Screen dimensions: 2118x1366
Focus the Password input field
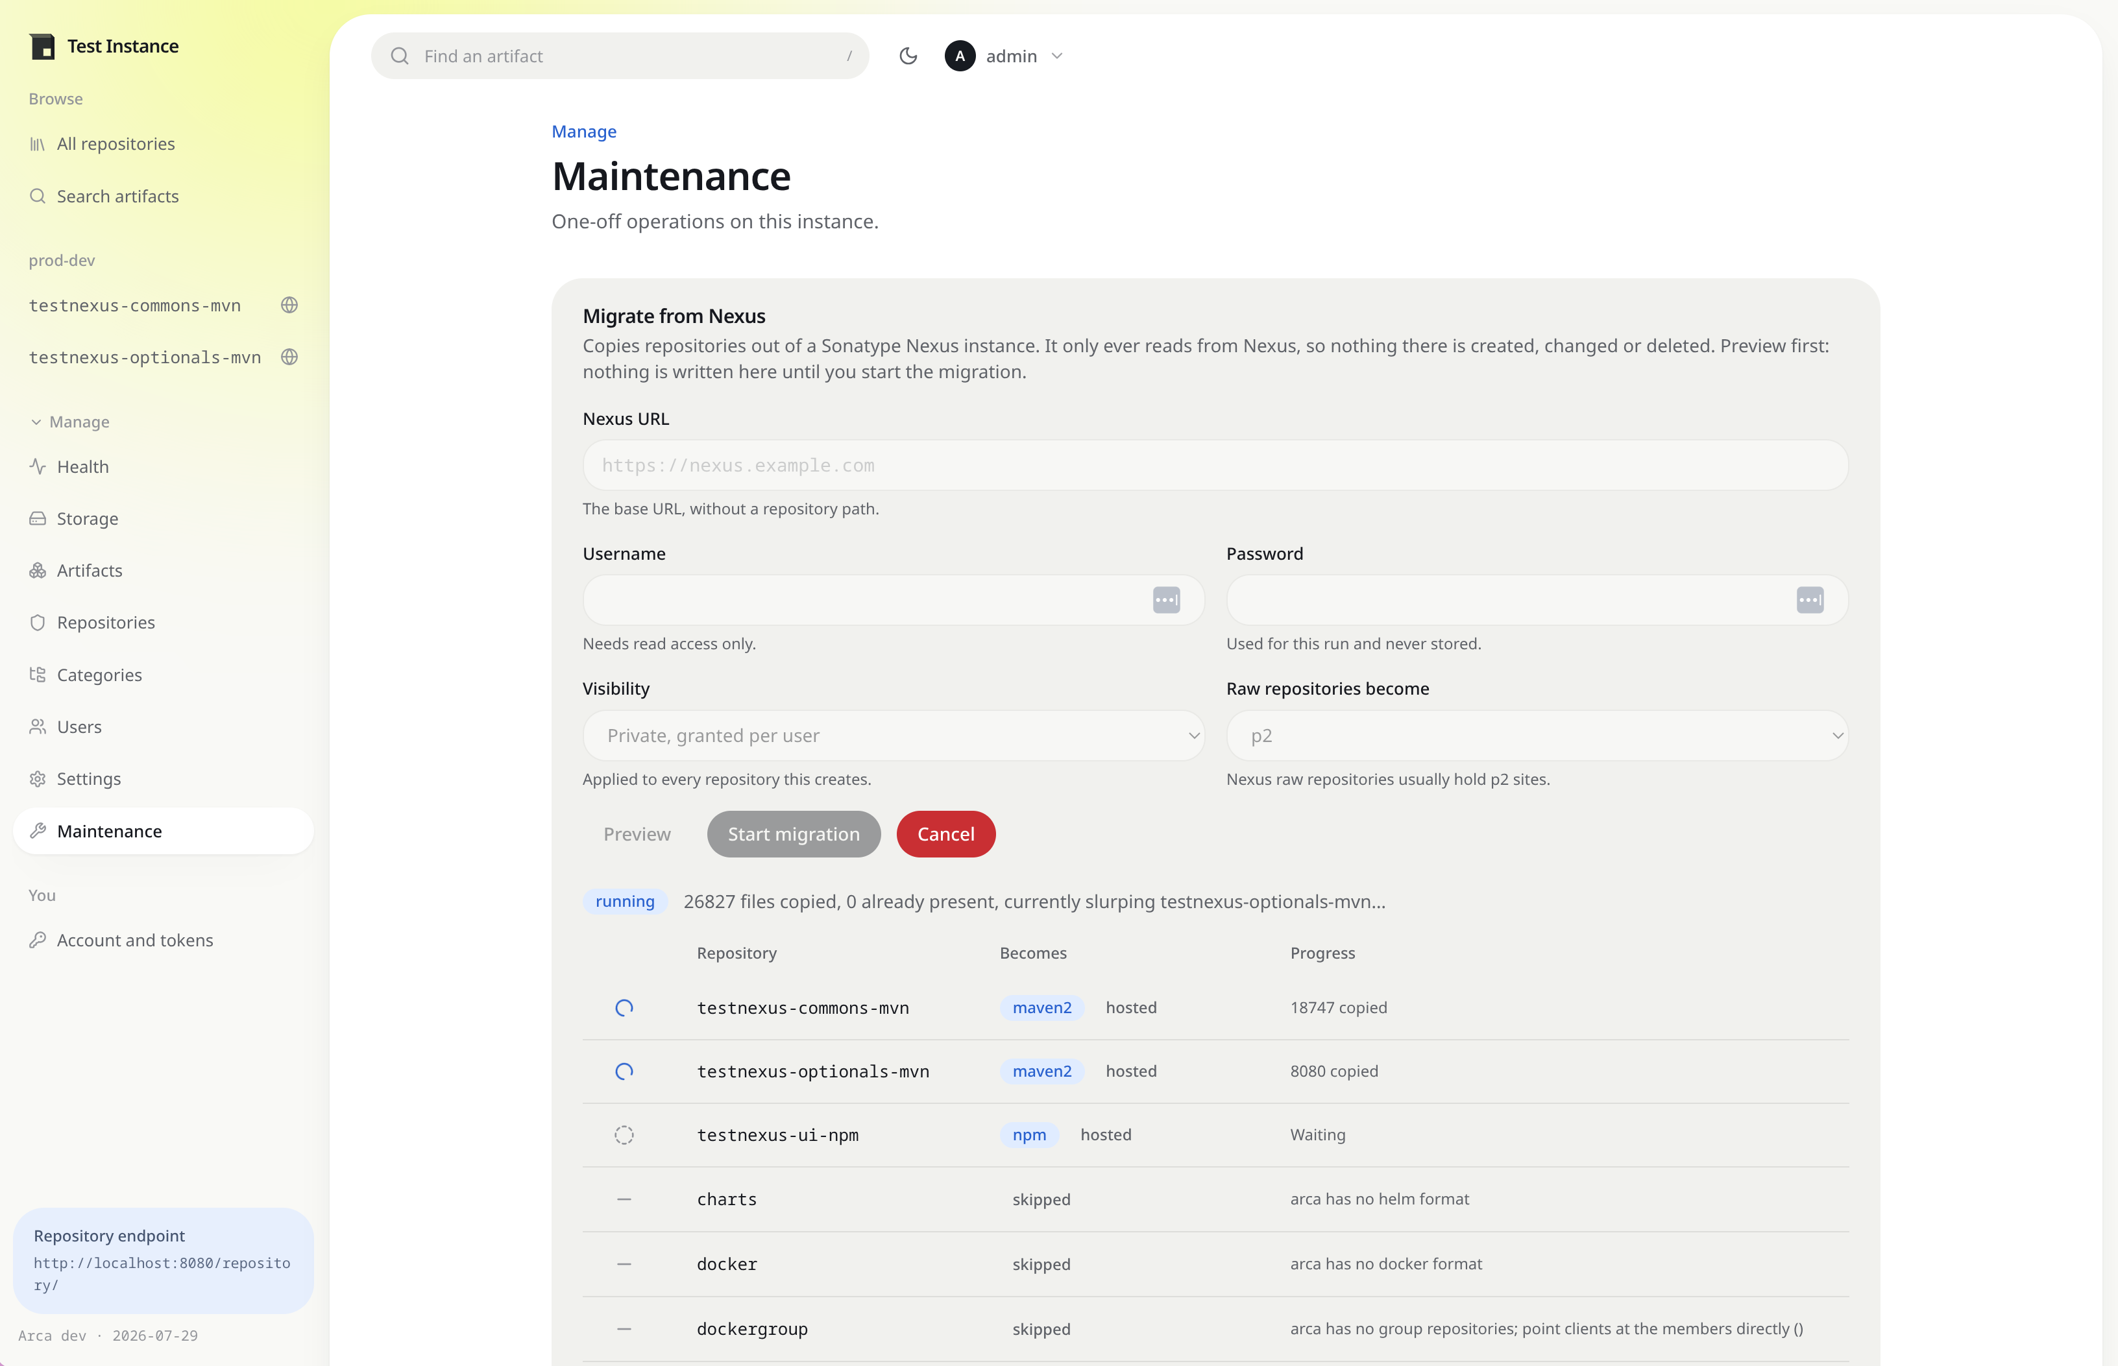(x=1537, y=599)
